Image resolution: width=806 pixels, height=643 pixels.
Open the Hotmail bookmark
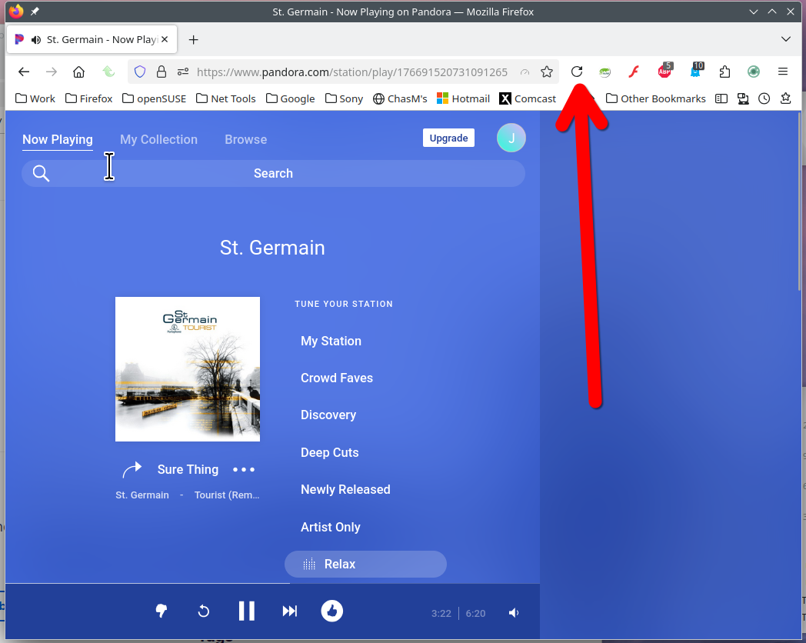pyautogui.click(x=463, y=98)
